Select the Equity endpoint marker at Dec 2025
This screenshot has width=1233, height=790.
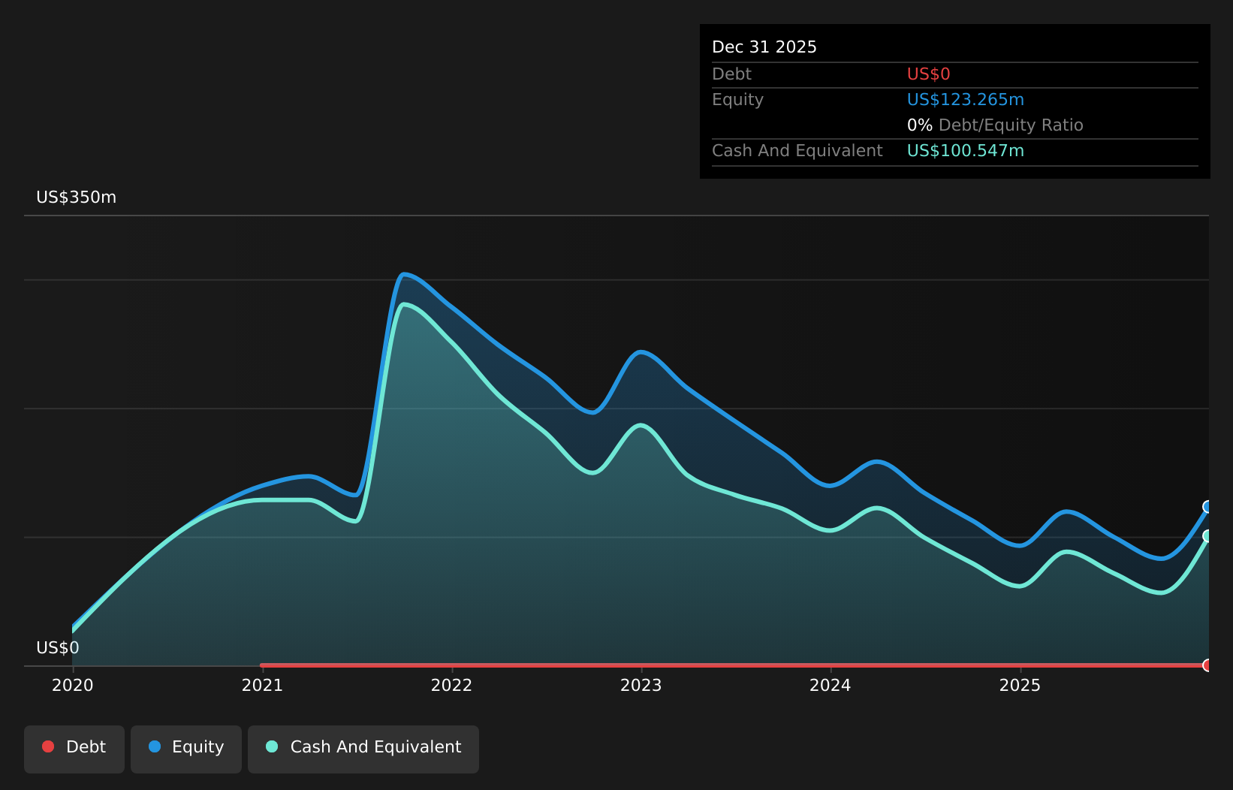click(x=1208, y=507)
